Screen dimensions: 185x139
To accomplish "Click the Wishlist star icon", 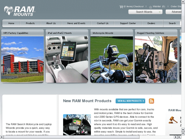I will click(x=150, y=7).
